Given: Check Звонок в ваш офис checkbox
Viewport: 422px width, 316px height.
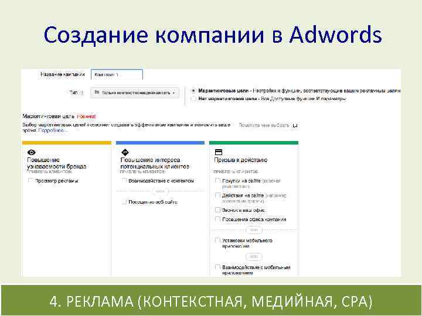Looking at the screenshot, I should coord(217,210).
